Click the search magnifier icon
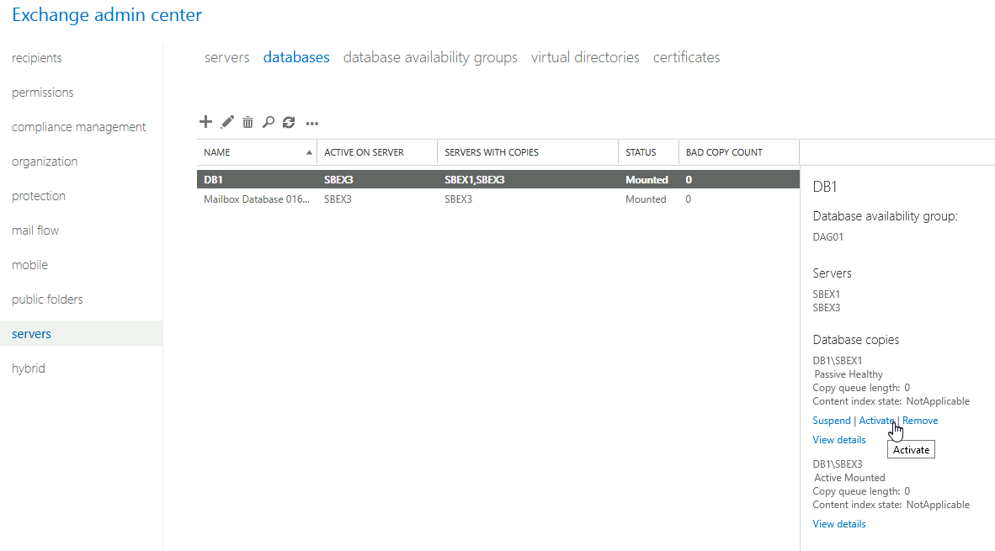Image resolution: width=995 pixels, height=551 pixels. pos(269,122)
